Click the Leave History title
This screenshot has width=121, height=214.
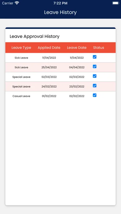pos(60,12)
